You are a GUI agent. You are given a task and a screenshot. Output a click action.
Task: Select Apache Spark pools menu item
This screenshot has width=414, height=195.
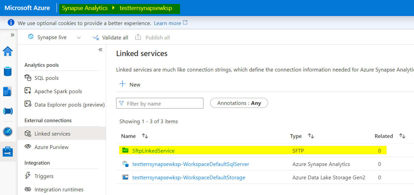click(58, 91)
